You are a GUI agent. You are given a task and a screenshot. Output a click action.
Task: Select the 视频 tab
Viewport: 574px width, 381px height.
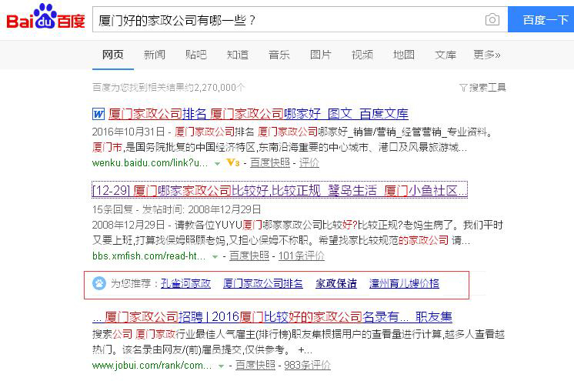click(x=362, y=55)
